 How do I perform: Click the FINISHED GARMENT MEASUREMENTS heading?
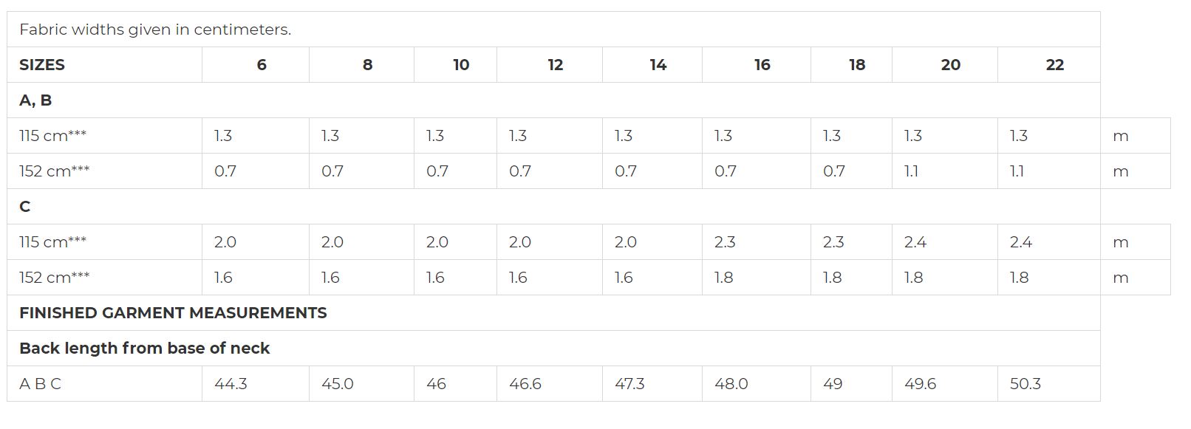[173, 313]
